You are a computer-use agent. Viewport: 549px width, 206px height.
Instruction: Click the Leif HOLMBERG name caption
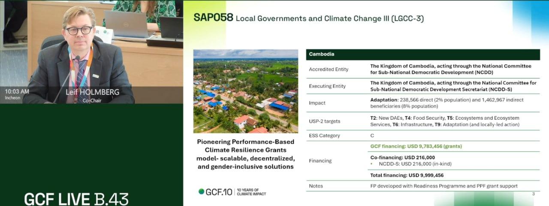tap(92, 92)
